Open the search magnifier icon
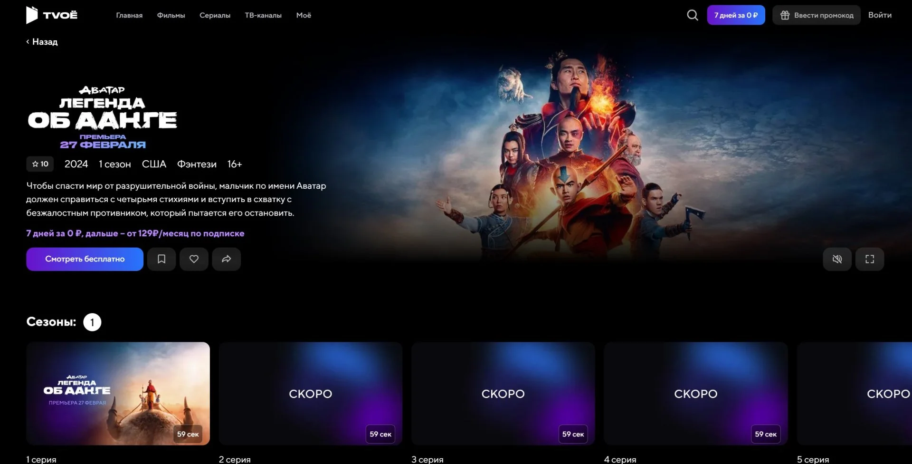Viewport: 912px width, 464px height. point(693,15)
